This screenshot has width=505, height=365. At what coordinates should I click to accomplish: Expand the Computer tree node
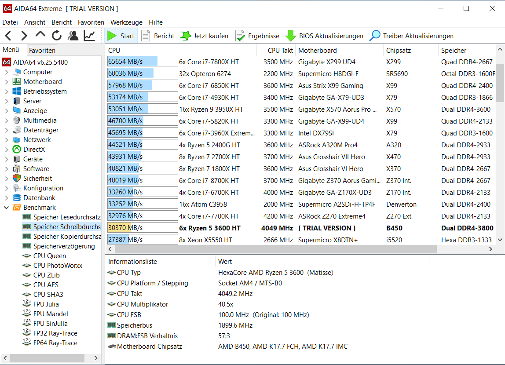[x=7, y=72]
